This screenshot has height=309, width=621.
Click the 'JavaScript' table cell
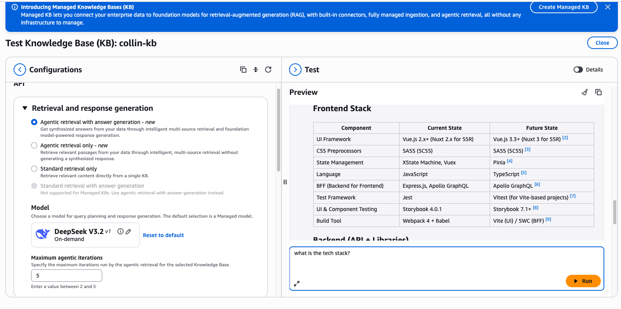click(445, 174)
